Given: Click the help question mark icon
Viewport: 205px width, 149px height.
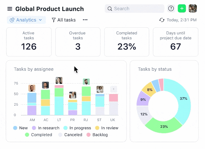Looking at the screenshot, I should tap(171, 9).
